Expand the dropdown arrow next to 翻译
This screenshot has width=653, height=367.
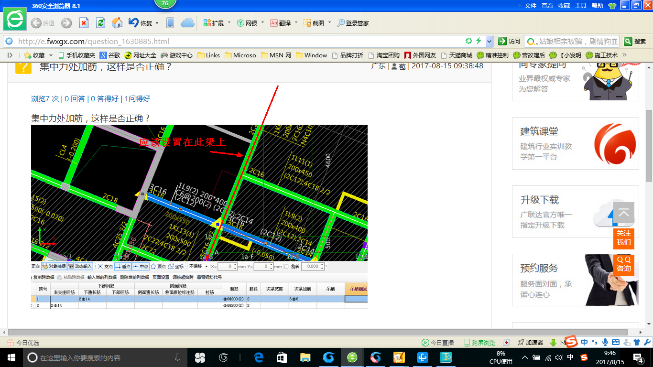[296, 22]
